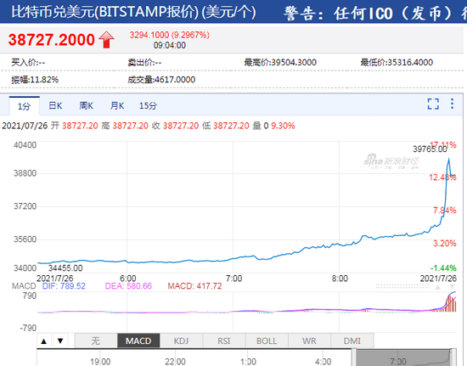This screenshot has width=467, height=366.
Task: Switch to the 15分 tab
Action: coord(148,105)
